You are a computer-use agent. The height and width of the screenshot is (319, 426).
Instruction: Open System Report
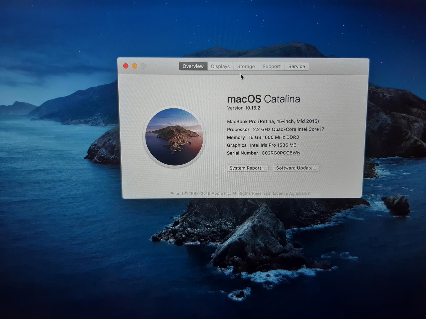pyautogui.click(x=247, y=168)
